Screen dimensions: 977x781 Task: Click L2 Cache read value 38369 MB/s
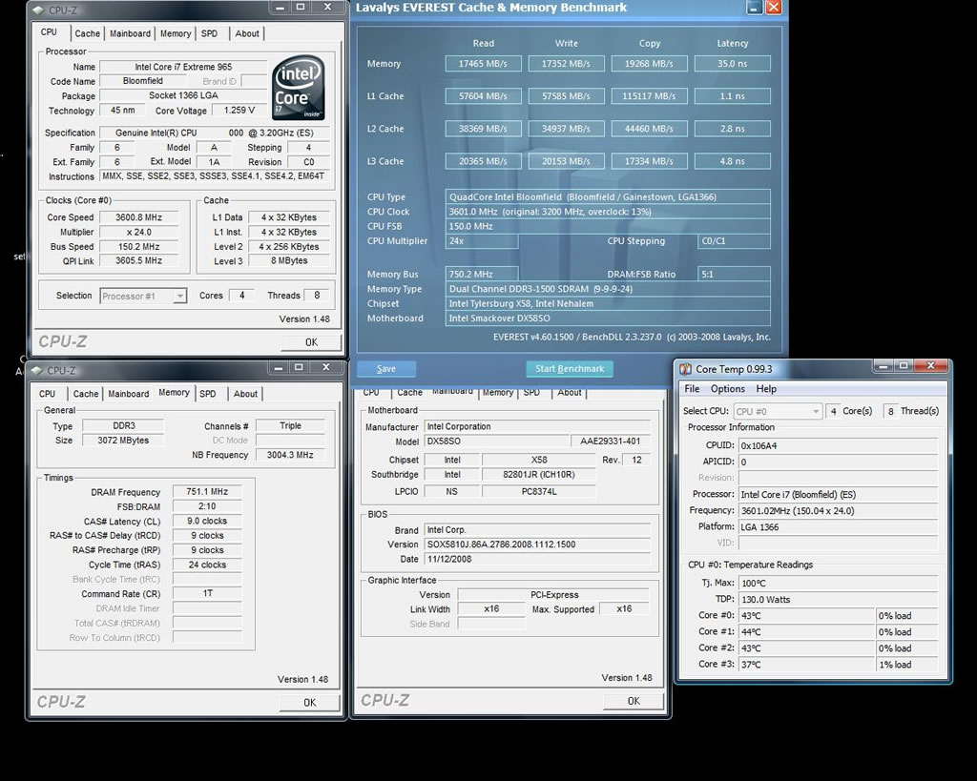coord(483,129)
